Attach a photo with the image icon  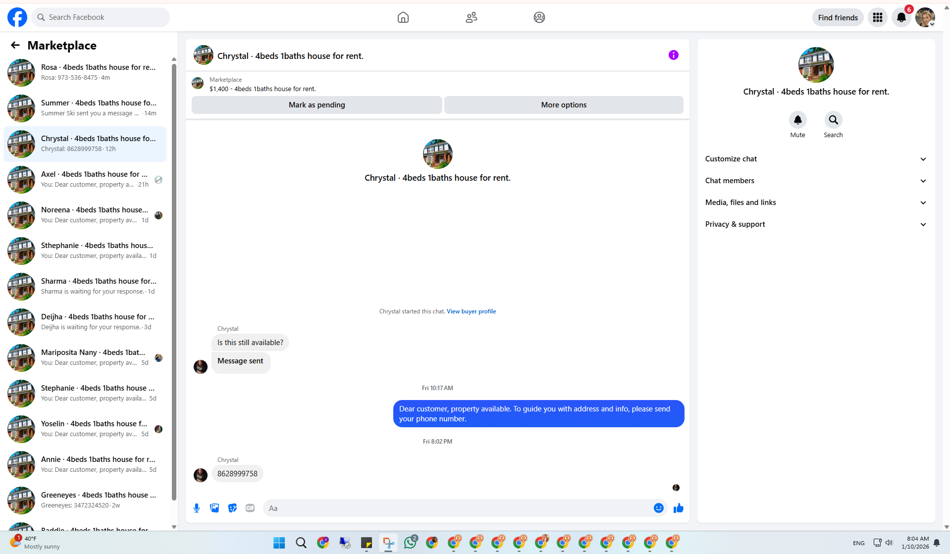[x=214, y=508]
